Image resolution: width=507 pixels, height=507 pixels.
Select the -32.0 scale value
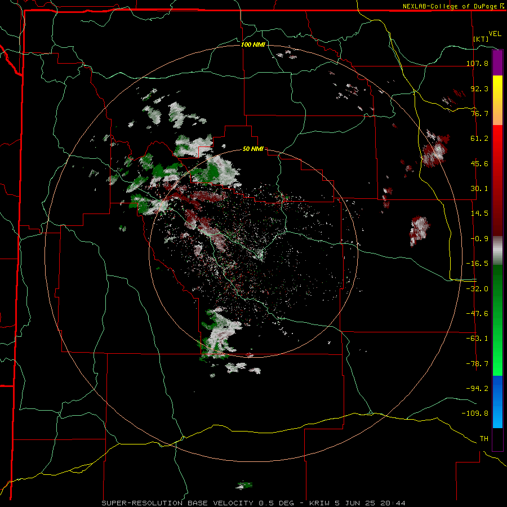[x=477, y=289]
